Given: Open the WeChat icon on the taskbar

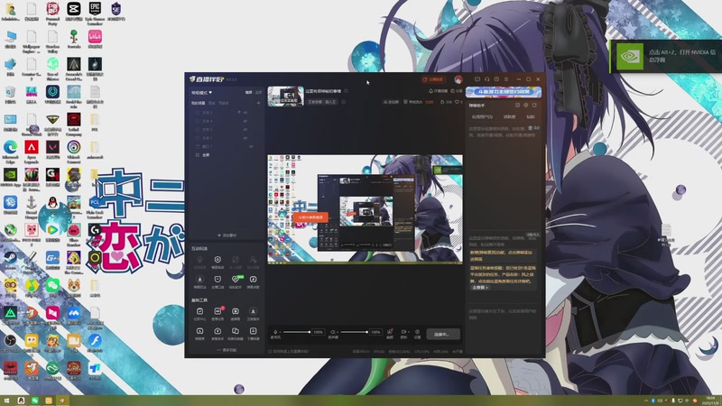Looking at the screenshot, I should point(34,401).
